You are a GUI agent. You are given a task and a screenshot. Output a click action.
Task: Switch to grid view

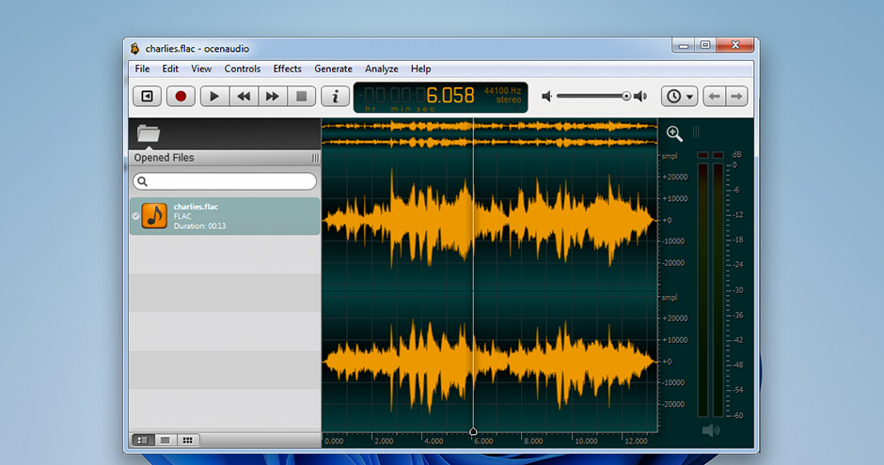(x=188, y=441)
